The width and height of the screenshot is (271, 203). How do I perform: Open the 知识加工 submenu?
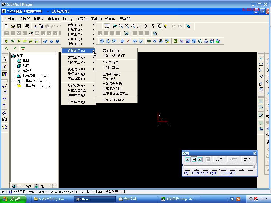[x=78, y=62]
